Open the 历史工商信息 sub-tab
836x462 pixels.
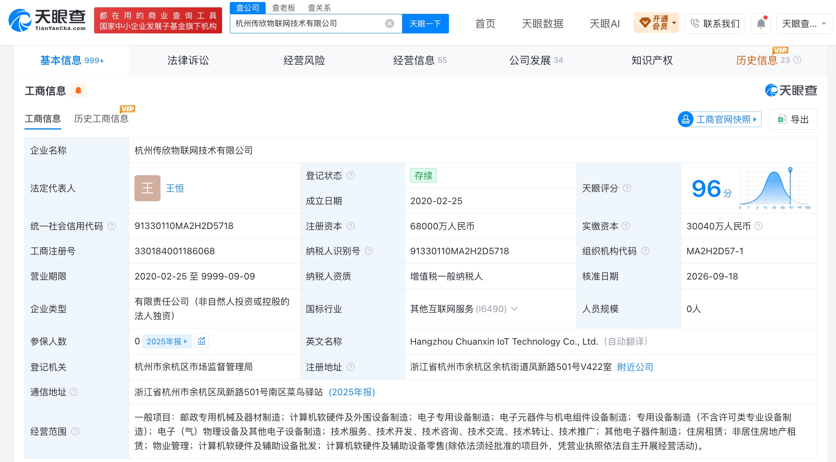pos(101,119)
